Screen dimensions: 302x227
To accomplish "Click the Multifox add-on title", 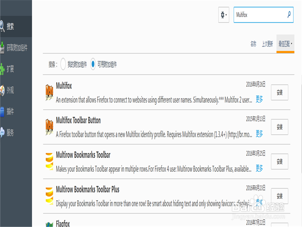I will (x=64, y=86).
